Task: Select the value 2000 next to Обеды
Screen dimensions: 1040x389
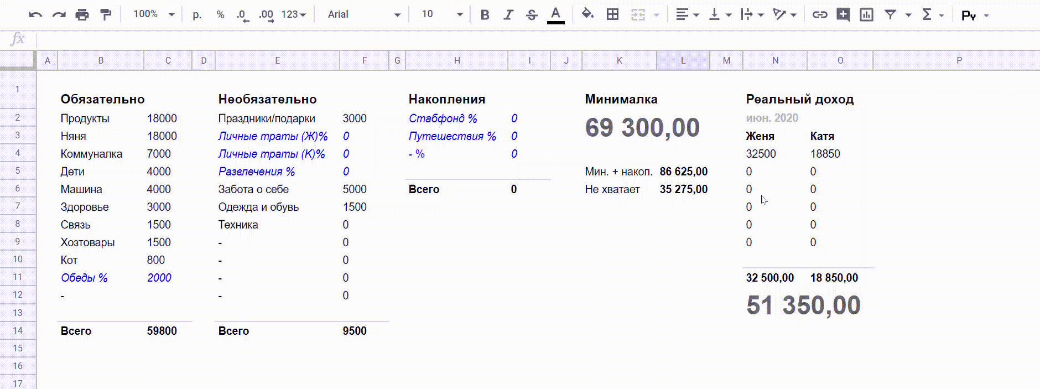Action: pyautogui.click(x=159, y=278)
